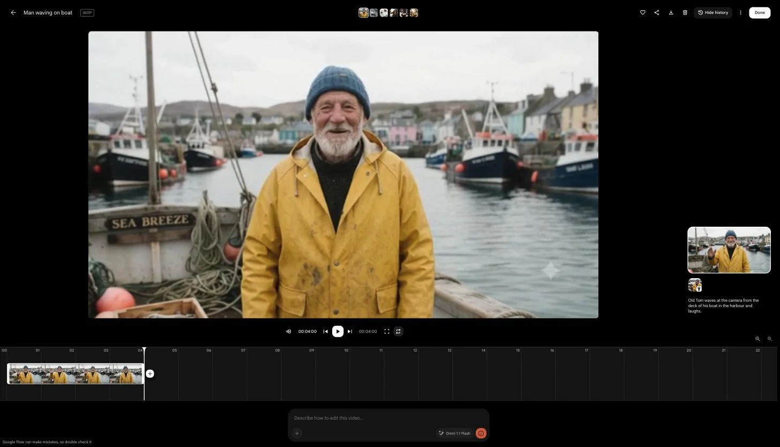Download the video via download icon
Image resolution: width=780 pixels, height=447 pixels.
[671, 12]
